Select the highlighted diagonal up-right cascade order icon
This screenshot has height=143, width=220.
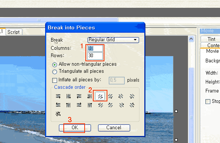(x=100, y=96)
